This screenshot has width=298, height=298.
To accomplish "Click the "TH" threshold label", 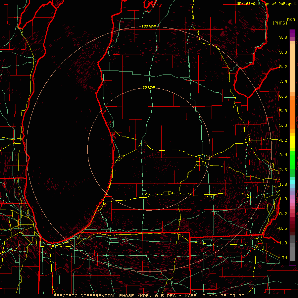I will (x=284, y=258).
